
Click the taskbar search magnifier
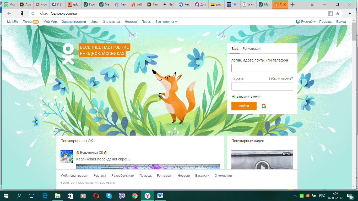click(x=19, y=196)
